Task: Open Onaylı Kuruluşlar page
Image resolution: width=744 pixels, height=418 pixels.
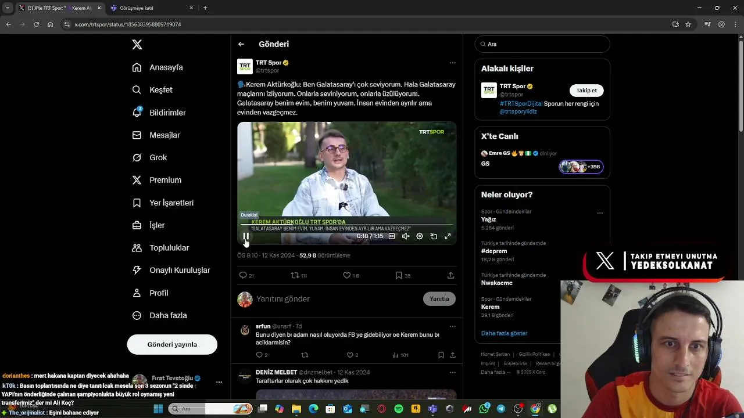Action: (171, 271)
